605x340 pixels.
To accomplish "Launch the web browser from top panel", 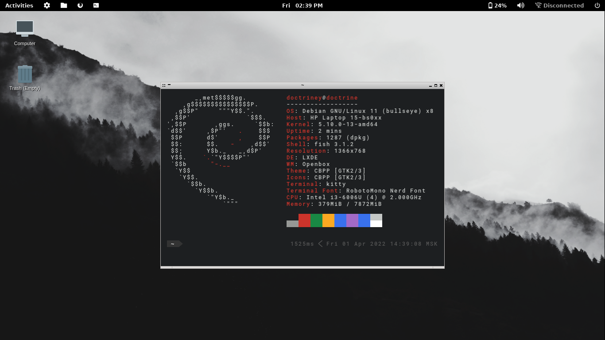I will tap(80, 5).
